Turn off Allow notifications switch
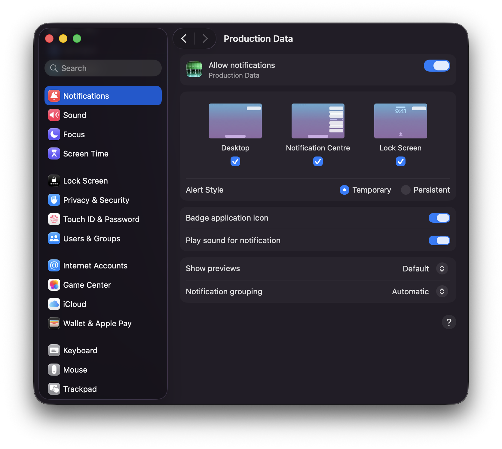The width and height of the screenshot is (502, 449). pos(437,66)
